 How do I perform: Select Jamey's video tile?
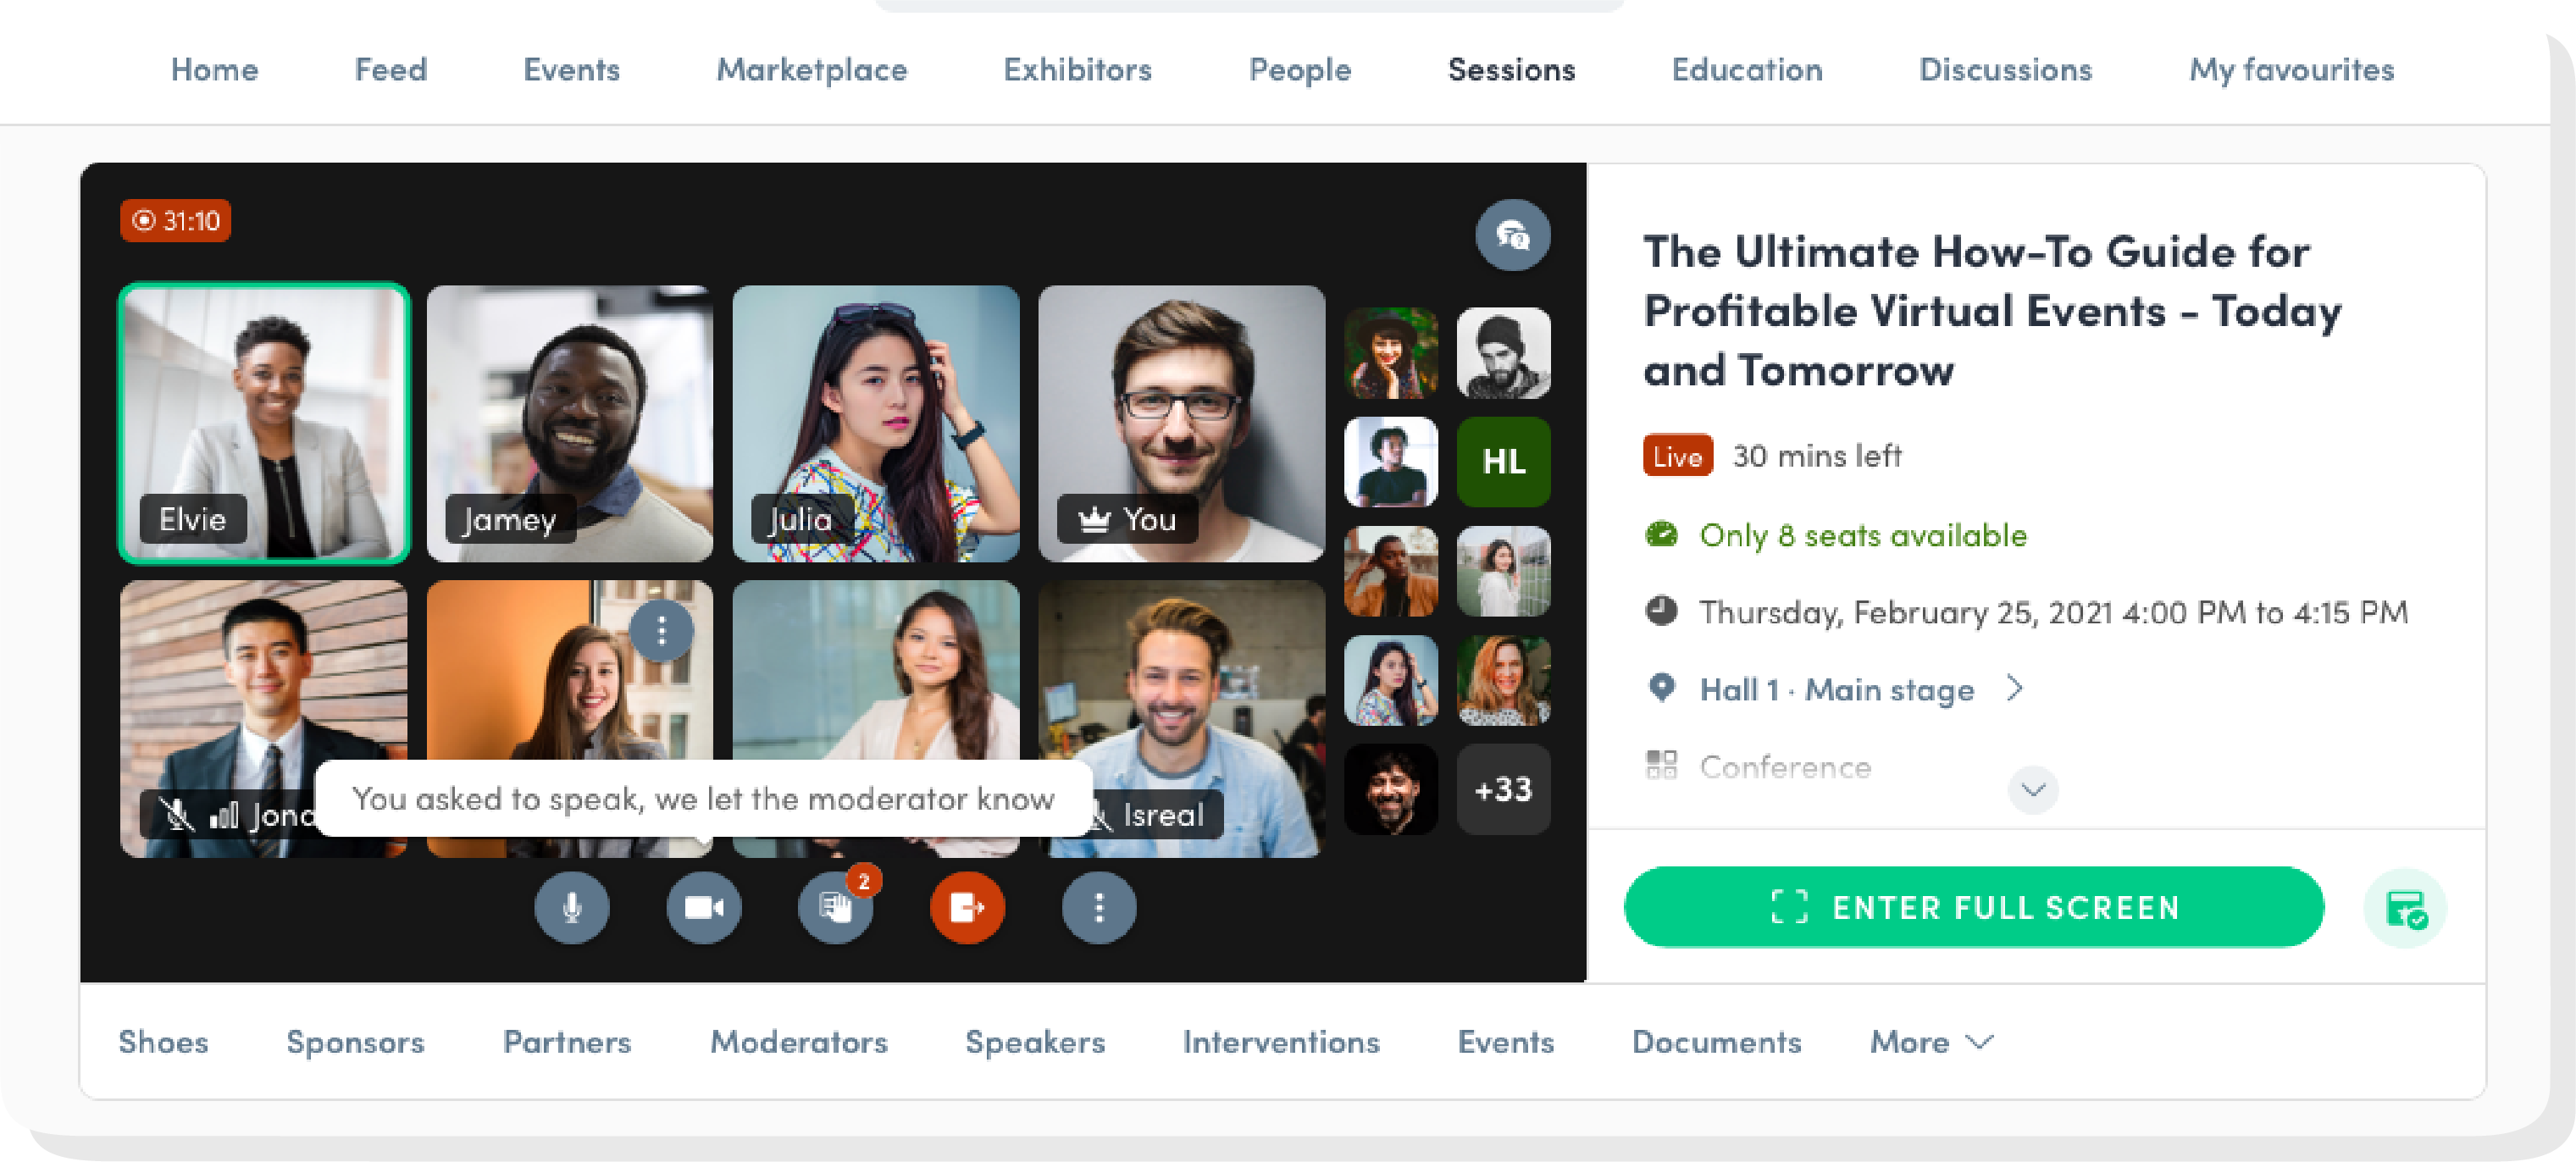pos(569,423)
